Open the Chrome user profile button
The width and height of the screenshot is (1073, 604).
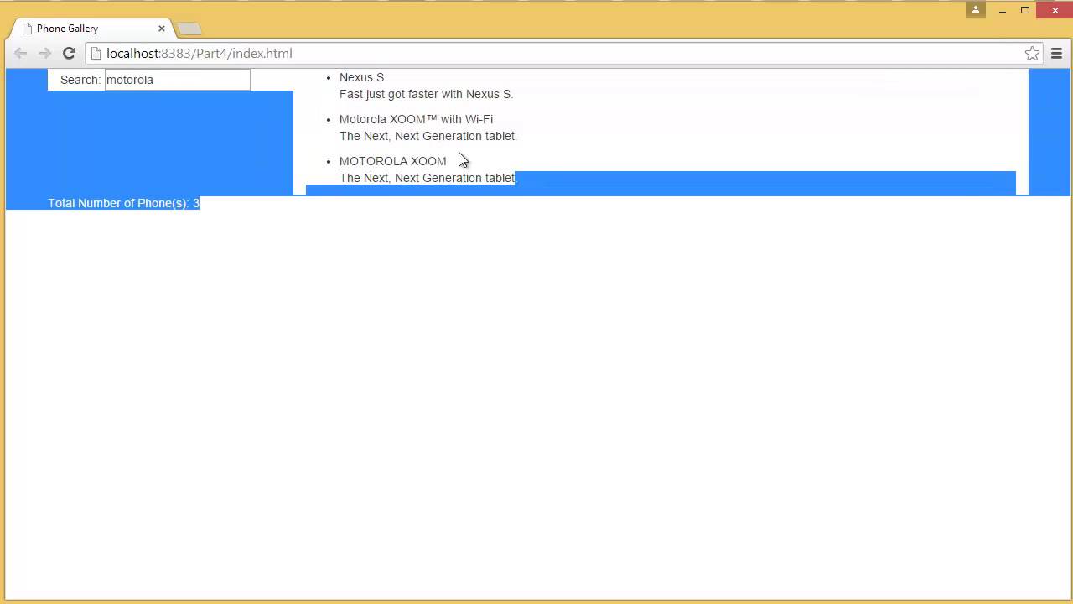pyautogui.click(x=975, y=10)
